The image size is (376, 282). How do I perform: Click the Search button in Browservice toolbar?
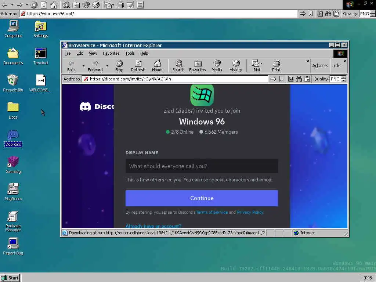coord(178,66)
